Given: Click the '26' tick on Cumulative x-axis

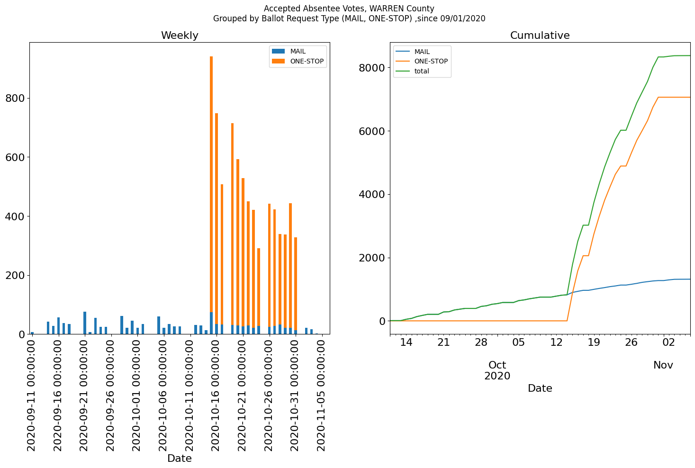Looking at the screenshot, I should click(631, 342).
